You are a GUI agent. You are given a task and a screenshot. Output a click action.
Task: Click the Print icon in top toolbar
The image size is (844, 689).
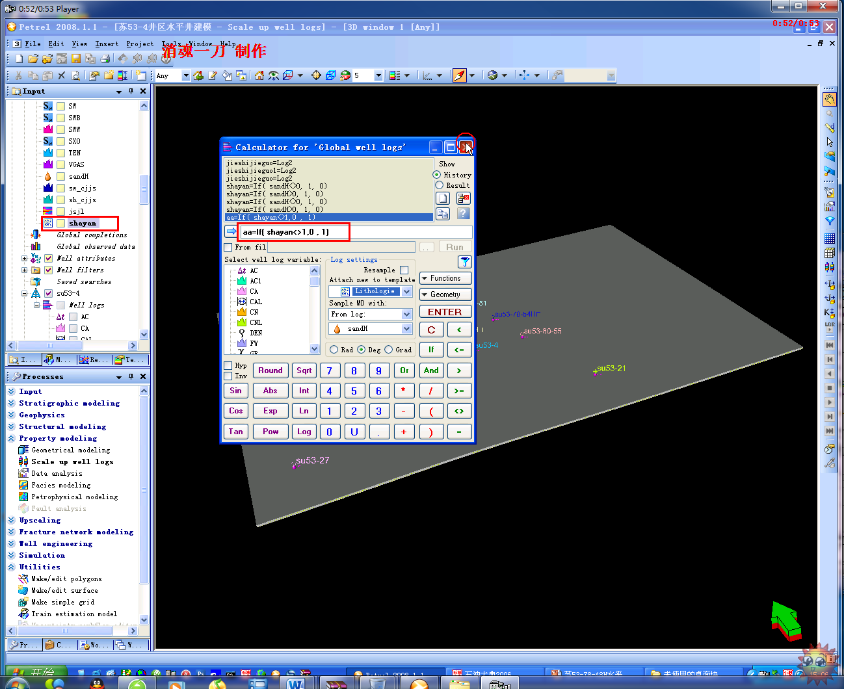point(105,58)
